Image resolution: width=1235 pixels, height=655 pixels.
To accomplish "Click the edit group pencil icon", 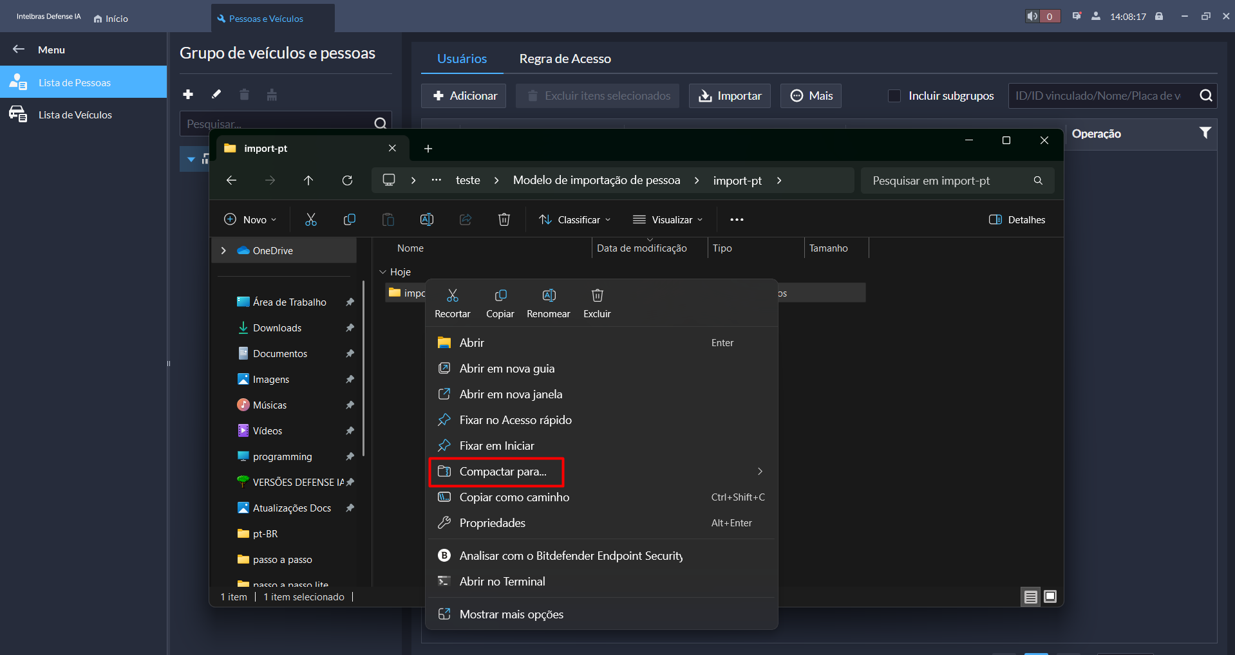I will point(216,95).
